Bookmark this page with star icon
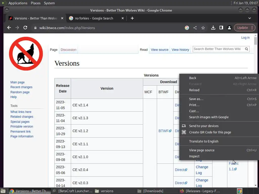This screenshot has height=194, width=259. point(203,28)
